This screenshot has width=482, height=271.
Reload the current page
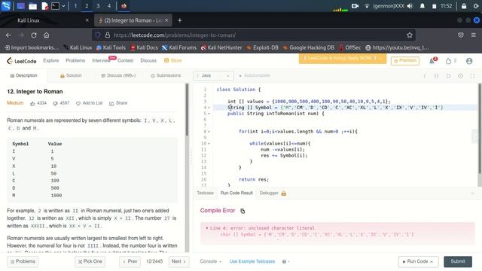(x=34, y=35)
